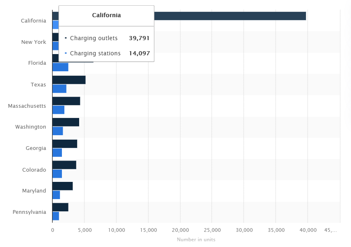Select Massachusetts dark charging outlets bar
Image resolution: width=351 pixels, height=247 pixels.
coord(66,101)
